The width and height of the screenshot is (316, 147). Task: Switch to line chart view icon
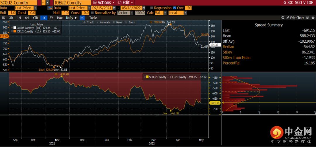[x=82, y=18]
